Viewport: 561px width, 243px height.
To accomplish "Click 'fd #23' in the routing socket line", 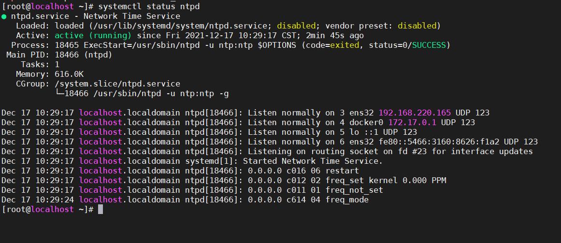I will 412,151.
